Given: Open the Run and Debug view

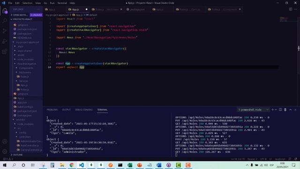Looking at the screenshot, I should point(5,41).
